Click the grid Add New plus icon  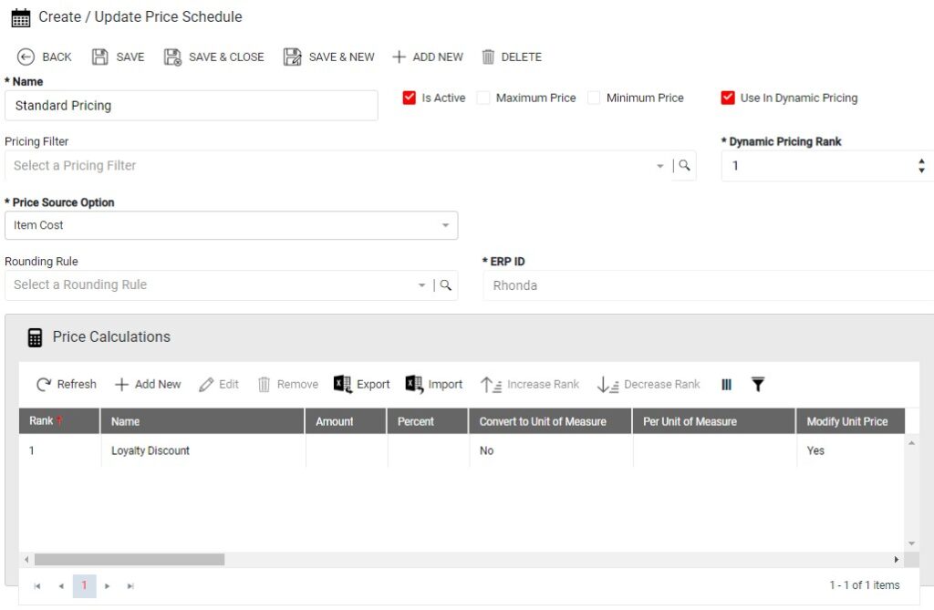coord(121,384)
